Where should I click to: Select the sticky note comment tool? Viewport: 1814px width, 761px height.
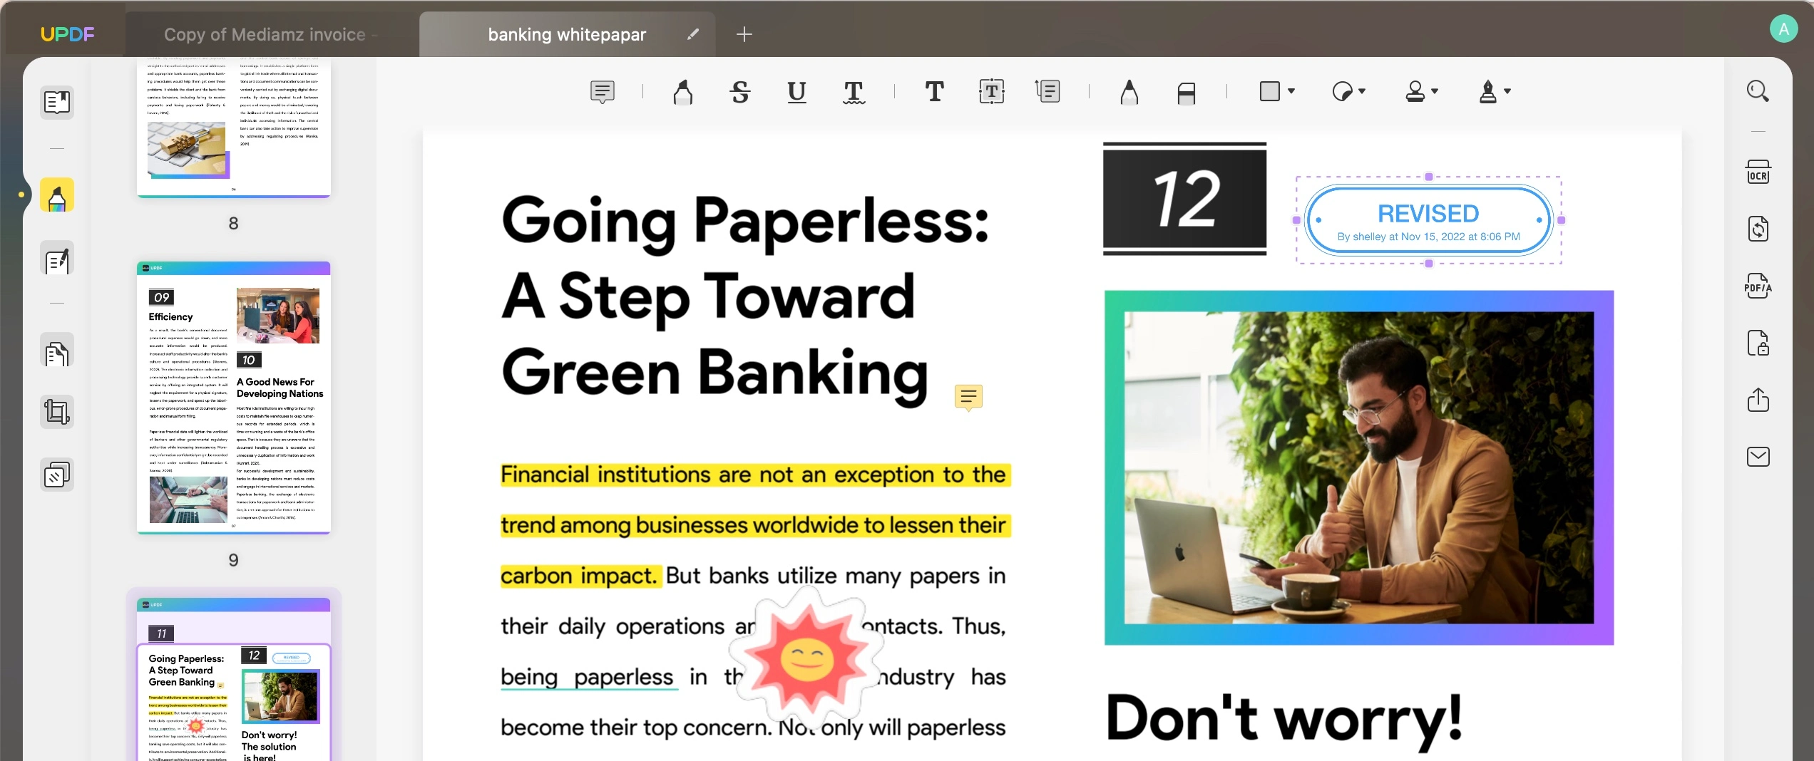[x=603, y=92]
